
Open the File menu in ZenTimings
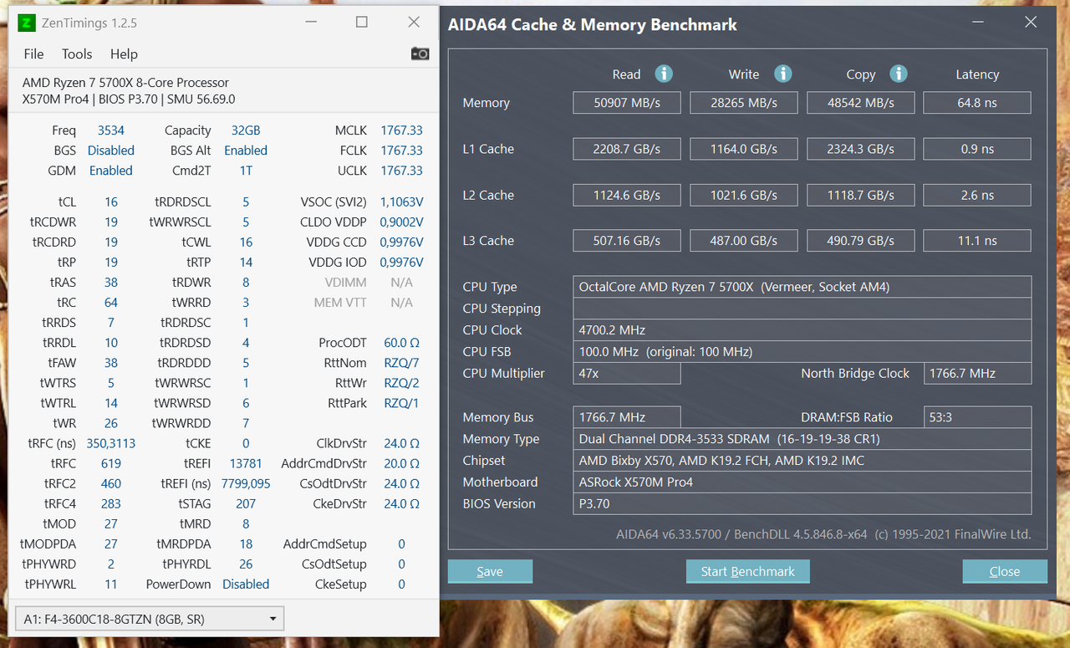coord(33,54)
